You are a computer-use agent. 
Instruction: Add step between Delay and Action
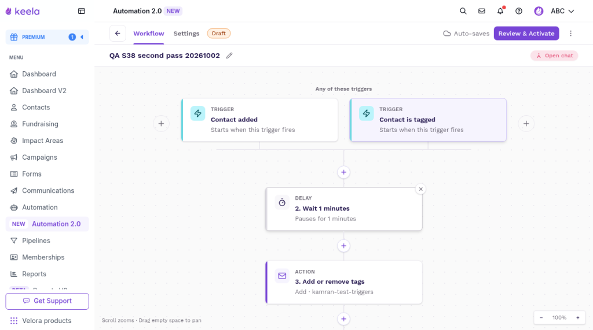pos(343,245)
